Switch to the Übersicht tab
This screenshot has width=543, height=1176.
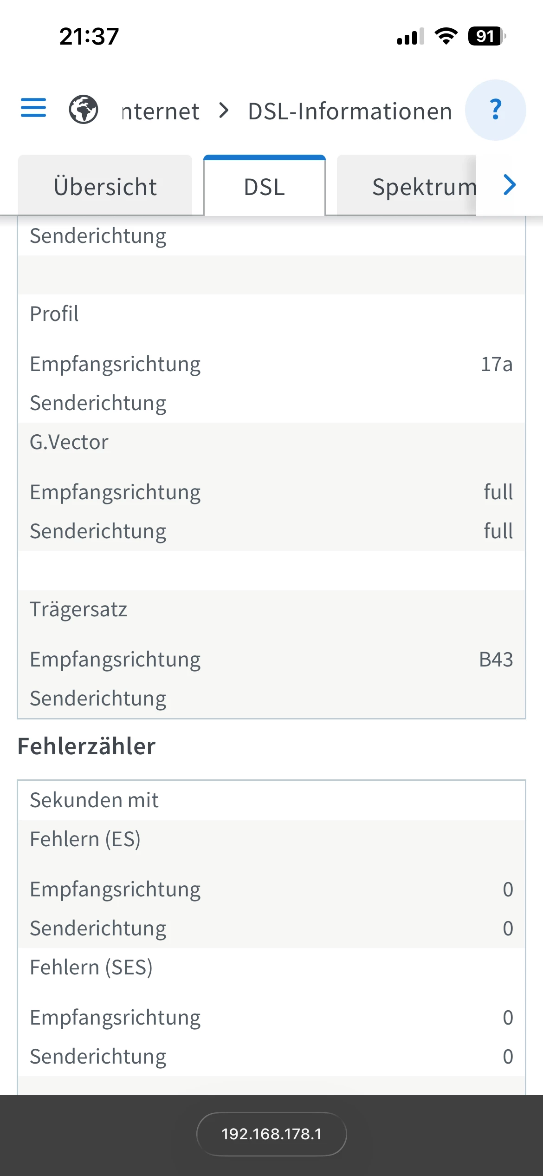point(105,187)
